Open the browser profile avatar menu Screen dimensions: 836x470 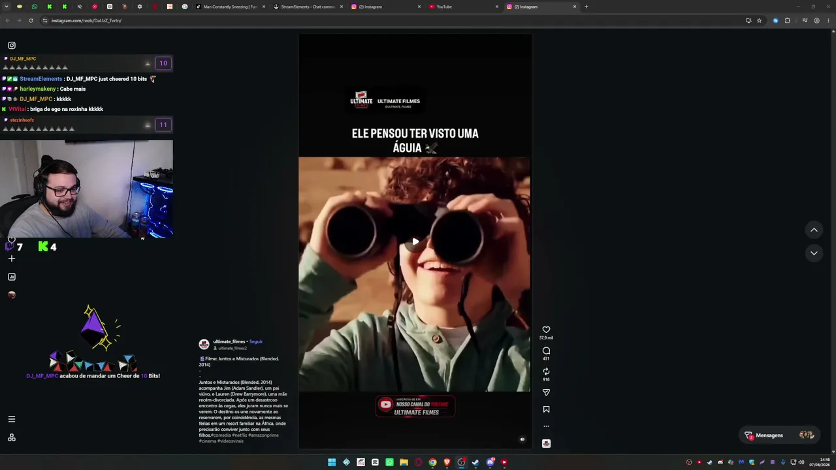(816, 20)
